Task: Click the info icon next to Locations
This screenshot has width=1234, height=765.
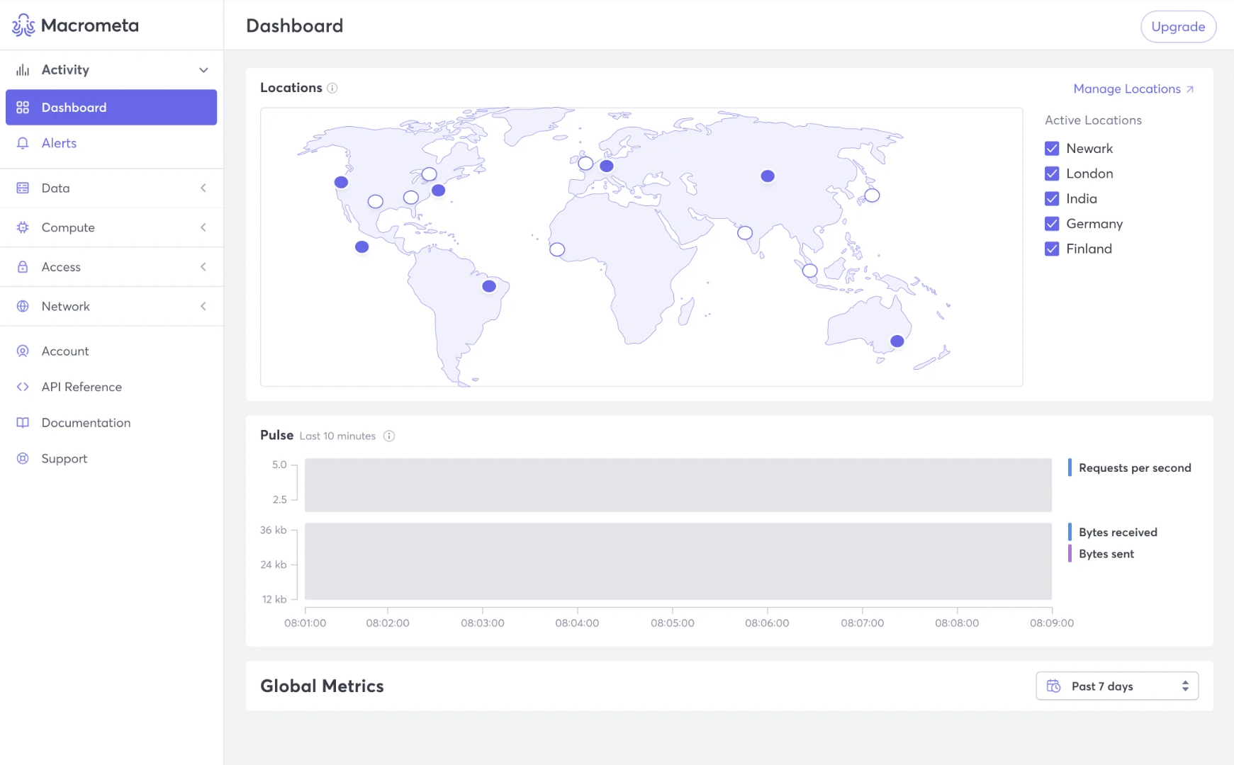Action: click(332, 88)
